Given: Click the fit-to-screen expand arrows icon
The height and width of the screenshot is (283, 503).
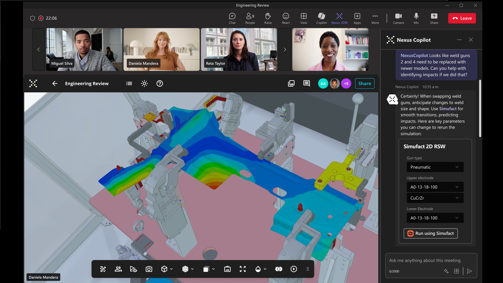Looking at the screenshot, I should [243, 269].
